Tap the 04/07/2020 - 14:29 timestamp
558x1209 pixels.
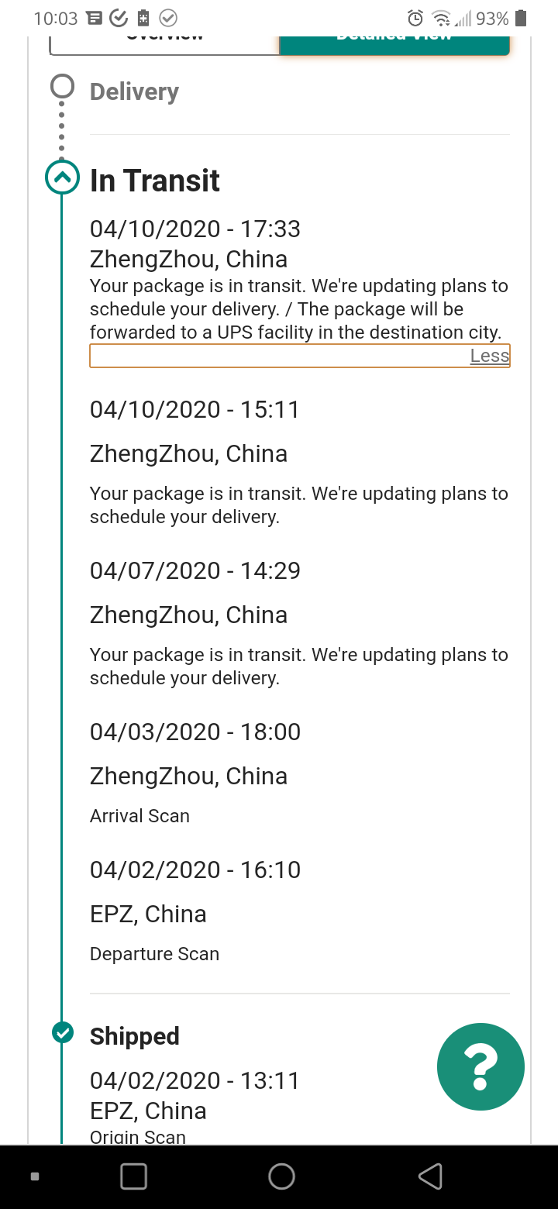(195, 570)
